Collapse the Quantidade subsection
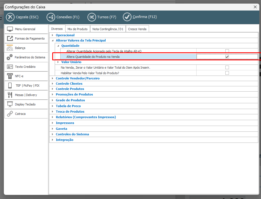Screen dimensions: 261x199 58,46
